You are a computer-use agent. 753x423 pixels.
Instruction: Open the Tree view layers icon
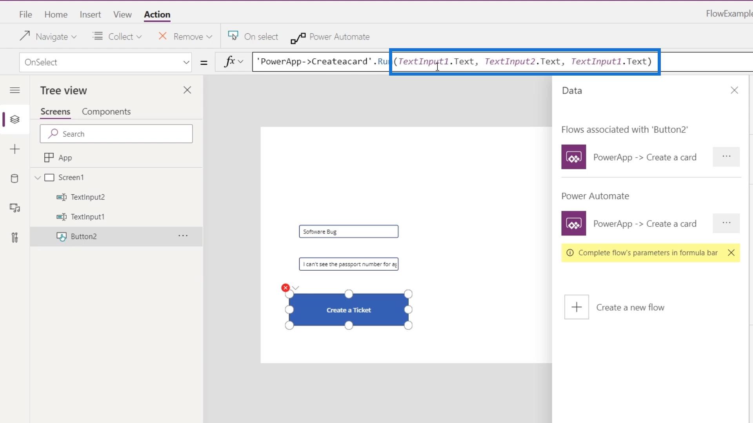point(15,119)
